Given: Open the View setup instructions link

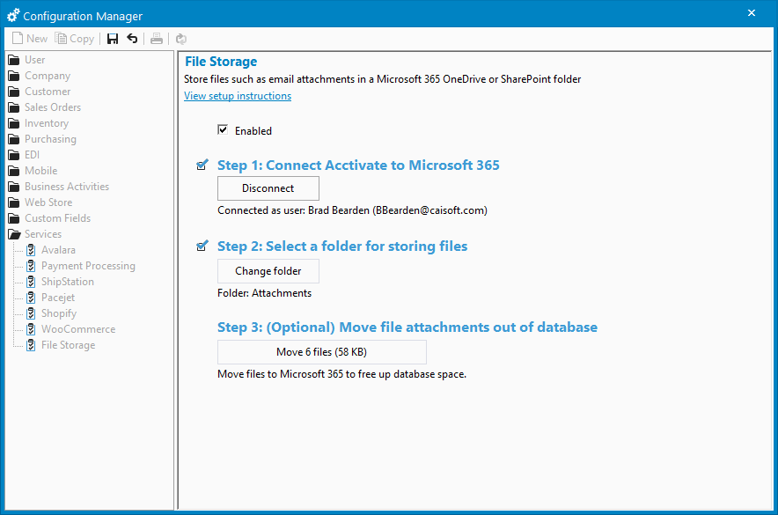Looking at the screenshot, I should point(237,96).
